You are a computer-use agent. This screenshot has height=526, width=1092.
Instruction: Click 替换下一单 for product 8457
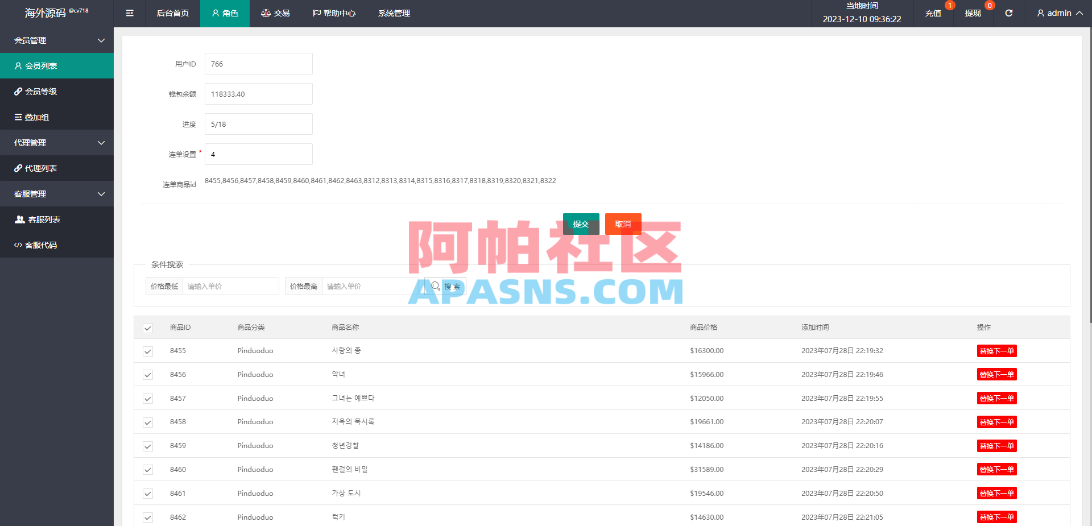996,398
